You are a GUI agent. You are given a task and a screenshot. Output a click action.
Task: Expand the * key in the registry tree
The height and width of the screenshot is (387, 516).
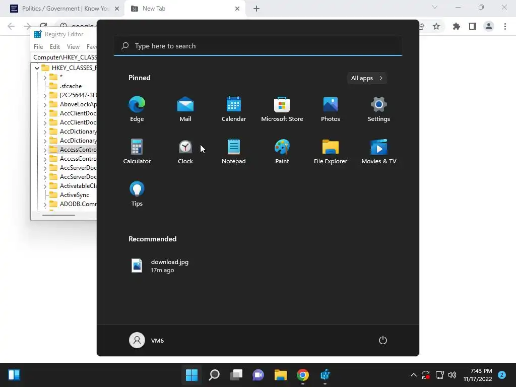[45, 77]
